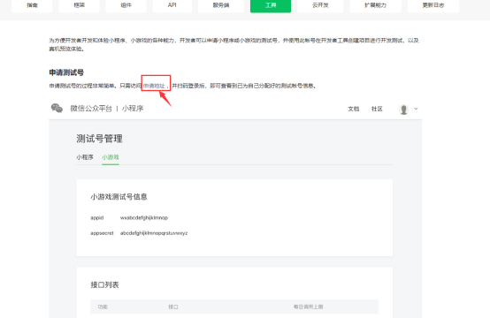Click the 申请测试号 heading
490x318 pixels.
(x=66, y=72)
